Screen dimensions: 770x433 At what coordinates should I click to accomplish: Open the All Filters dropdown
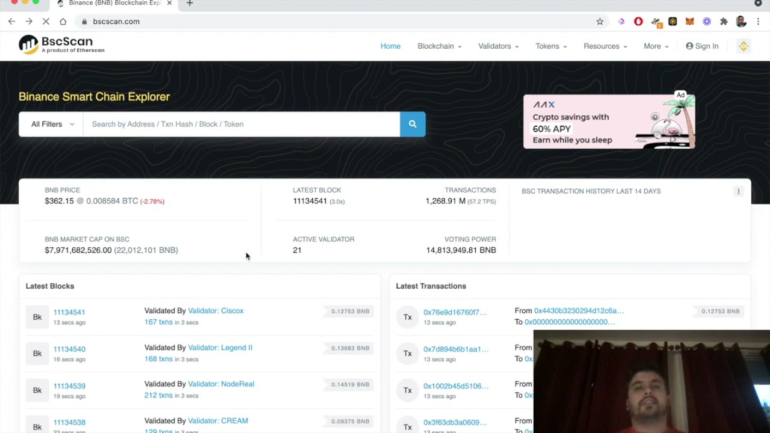(x=52, y=124)
